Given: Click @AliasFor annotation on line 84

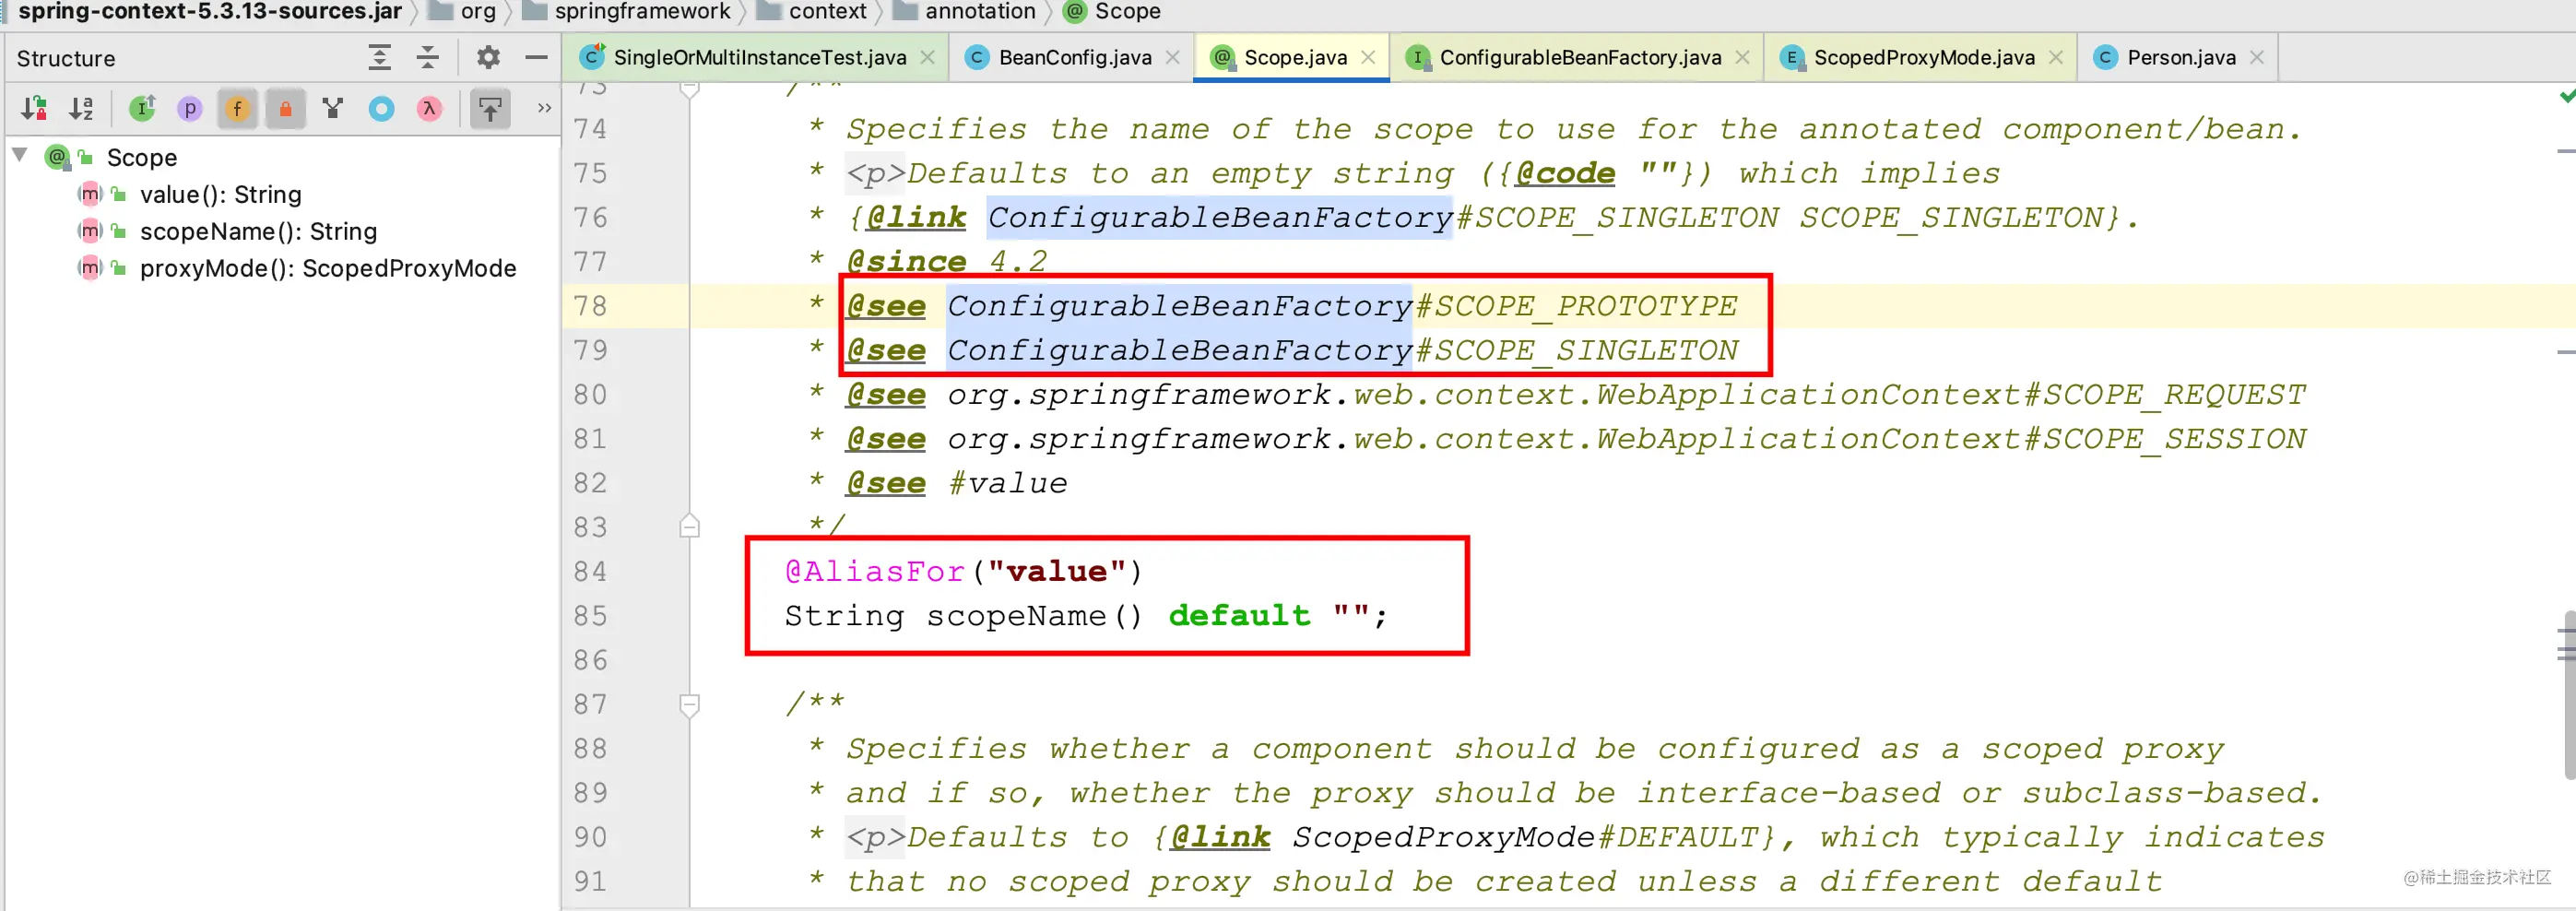Looking at the screenshot, I should (875, 571).
